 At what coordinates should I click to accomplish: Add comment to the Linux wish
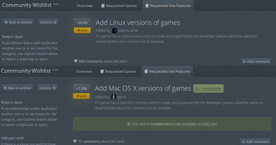pyautogui.click(x=256, y=61)
